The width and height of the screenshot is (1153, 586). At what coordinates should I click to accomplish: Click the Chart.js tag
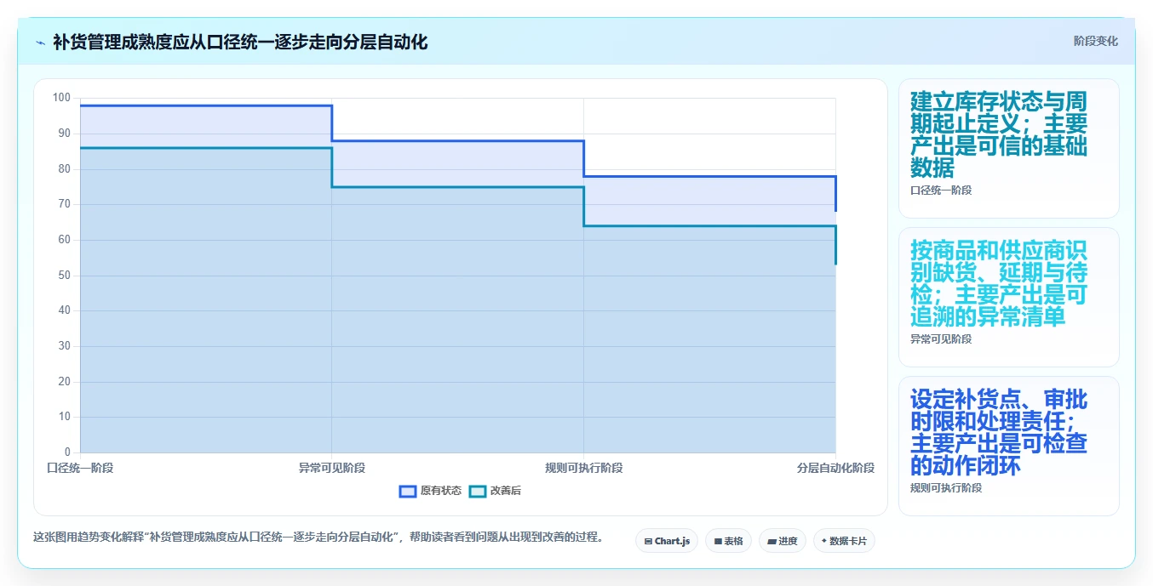point(667,541)
